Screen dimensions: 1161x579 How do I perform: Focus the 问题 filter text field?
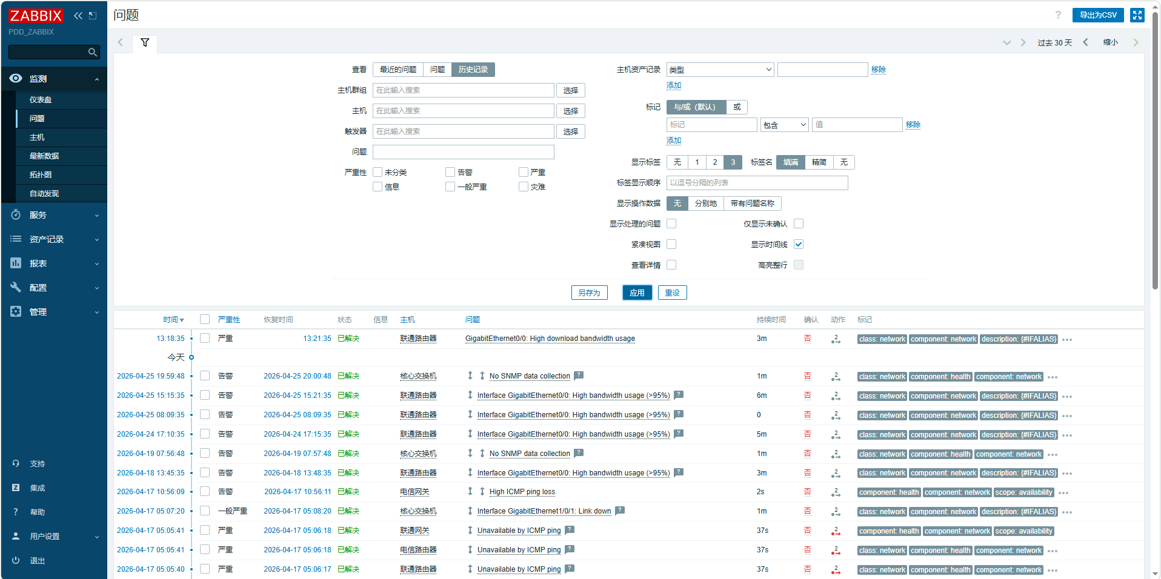coord(463,152)
